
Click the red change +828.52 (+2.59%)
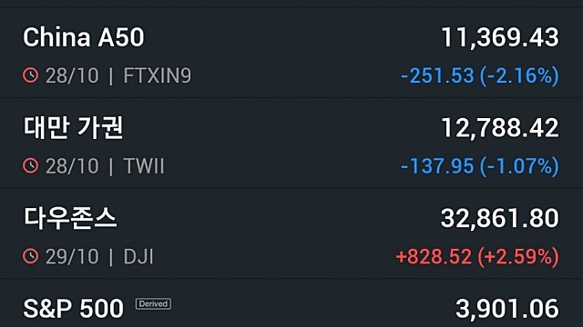(x=477, y=257)
